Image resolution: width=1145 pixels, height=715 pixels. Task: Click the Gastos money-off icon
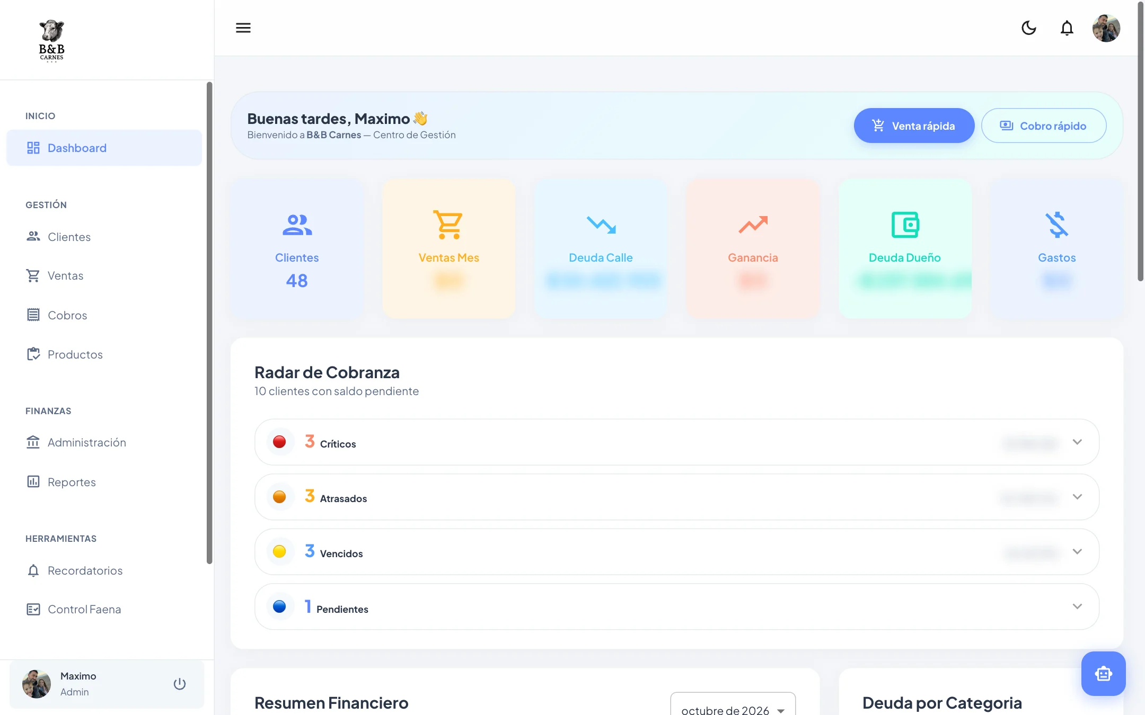[x=1057, y=225]
